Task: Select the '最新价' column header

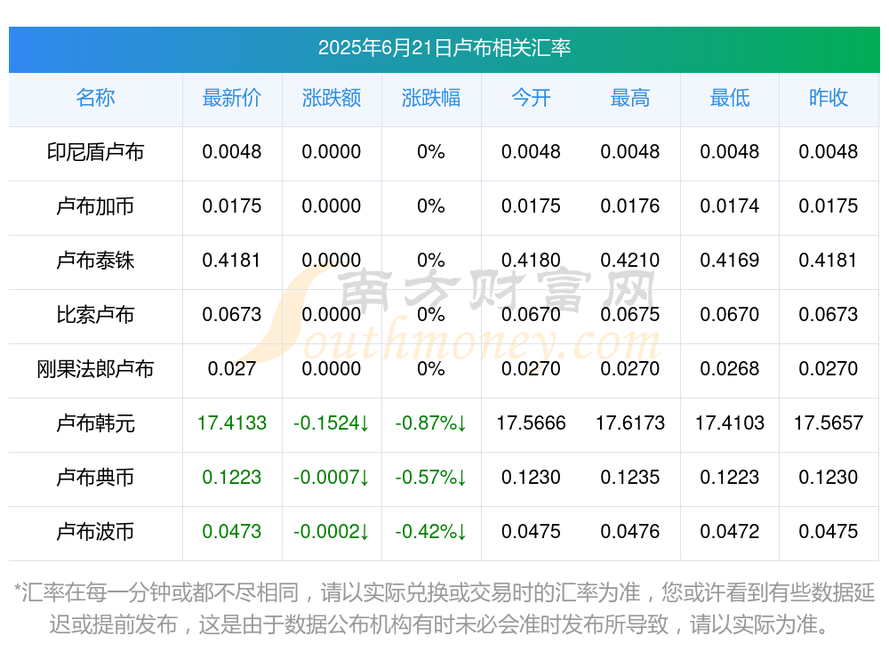Action: tap(232, 98)
